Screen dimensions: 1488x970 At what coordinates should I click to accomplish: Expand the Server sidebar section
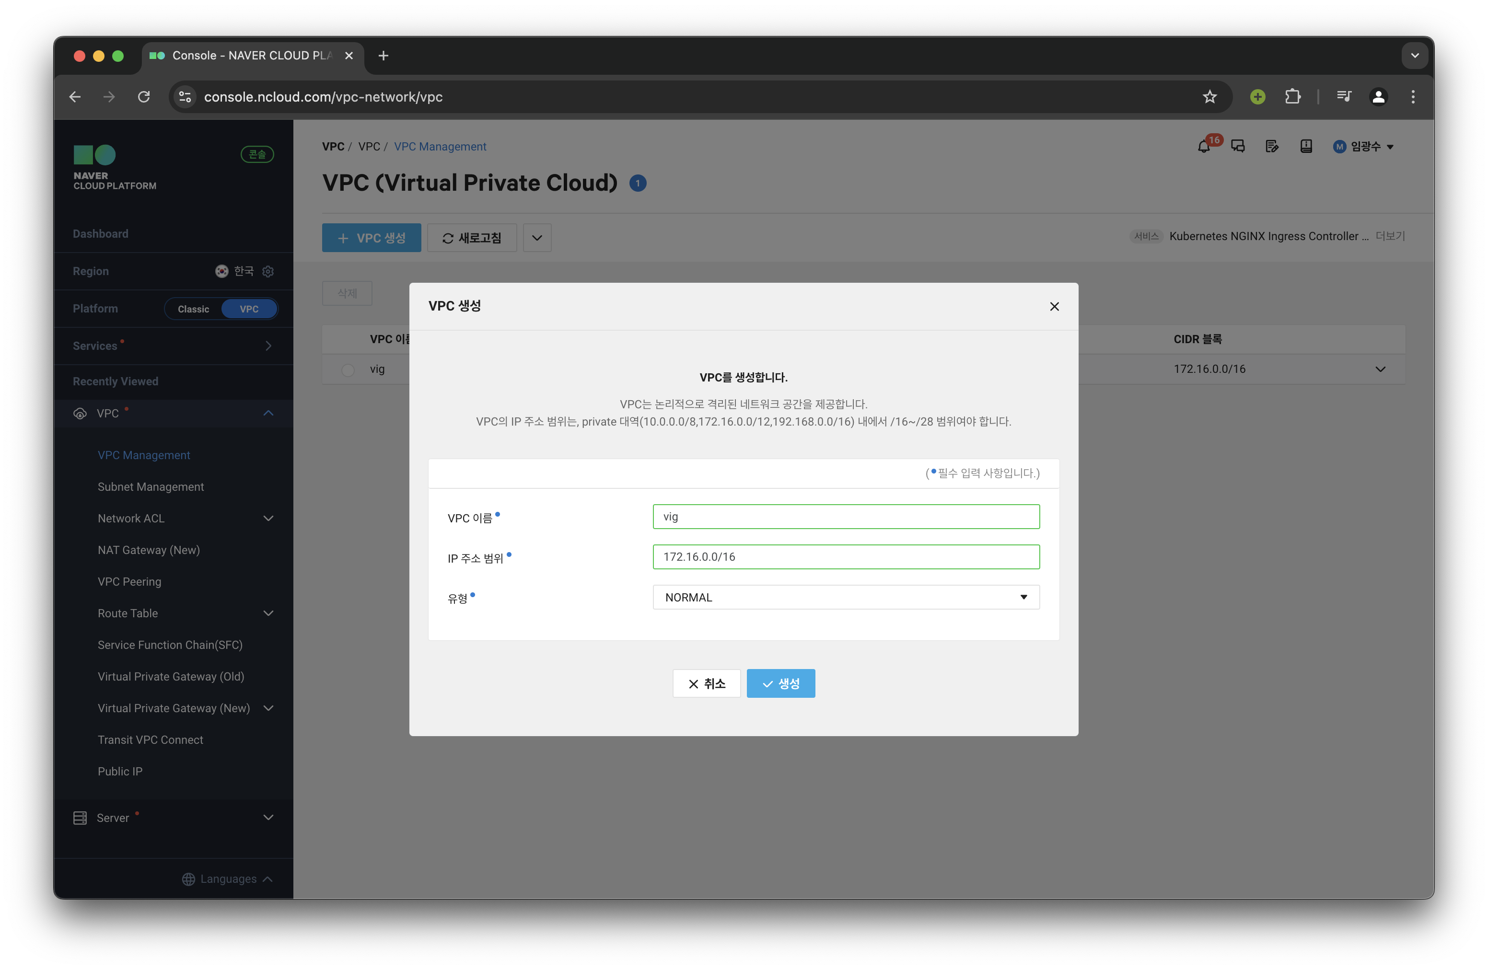268,818
